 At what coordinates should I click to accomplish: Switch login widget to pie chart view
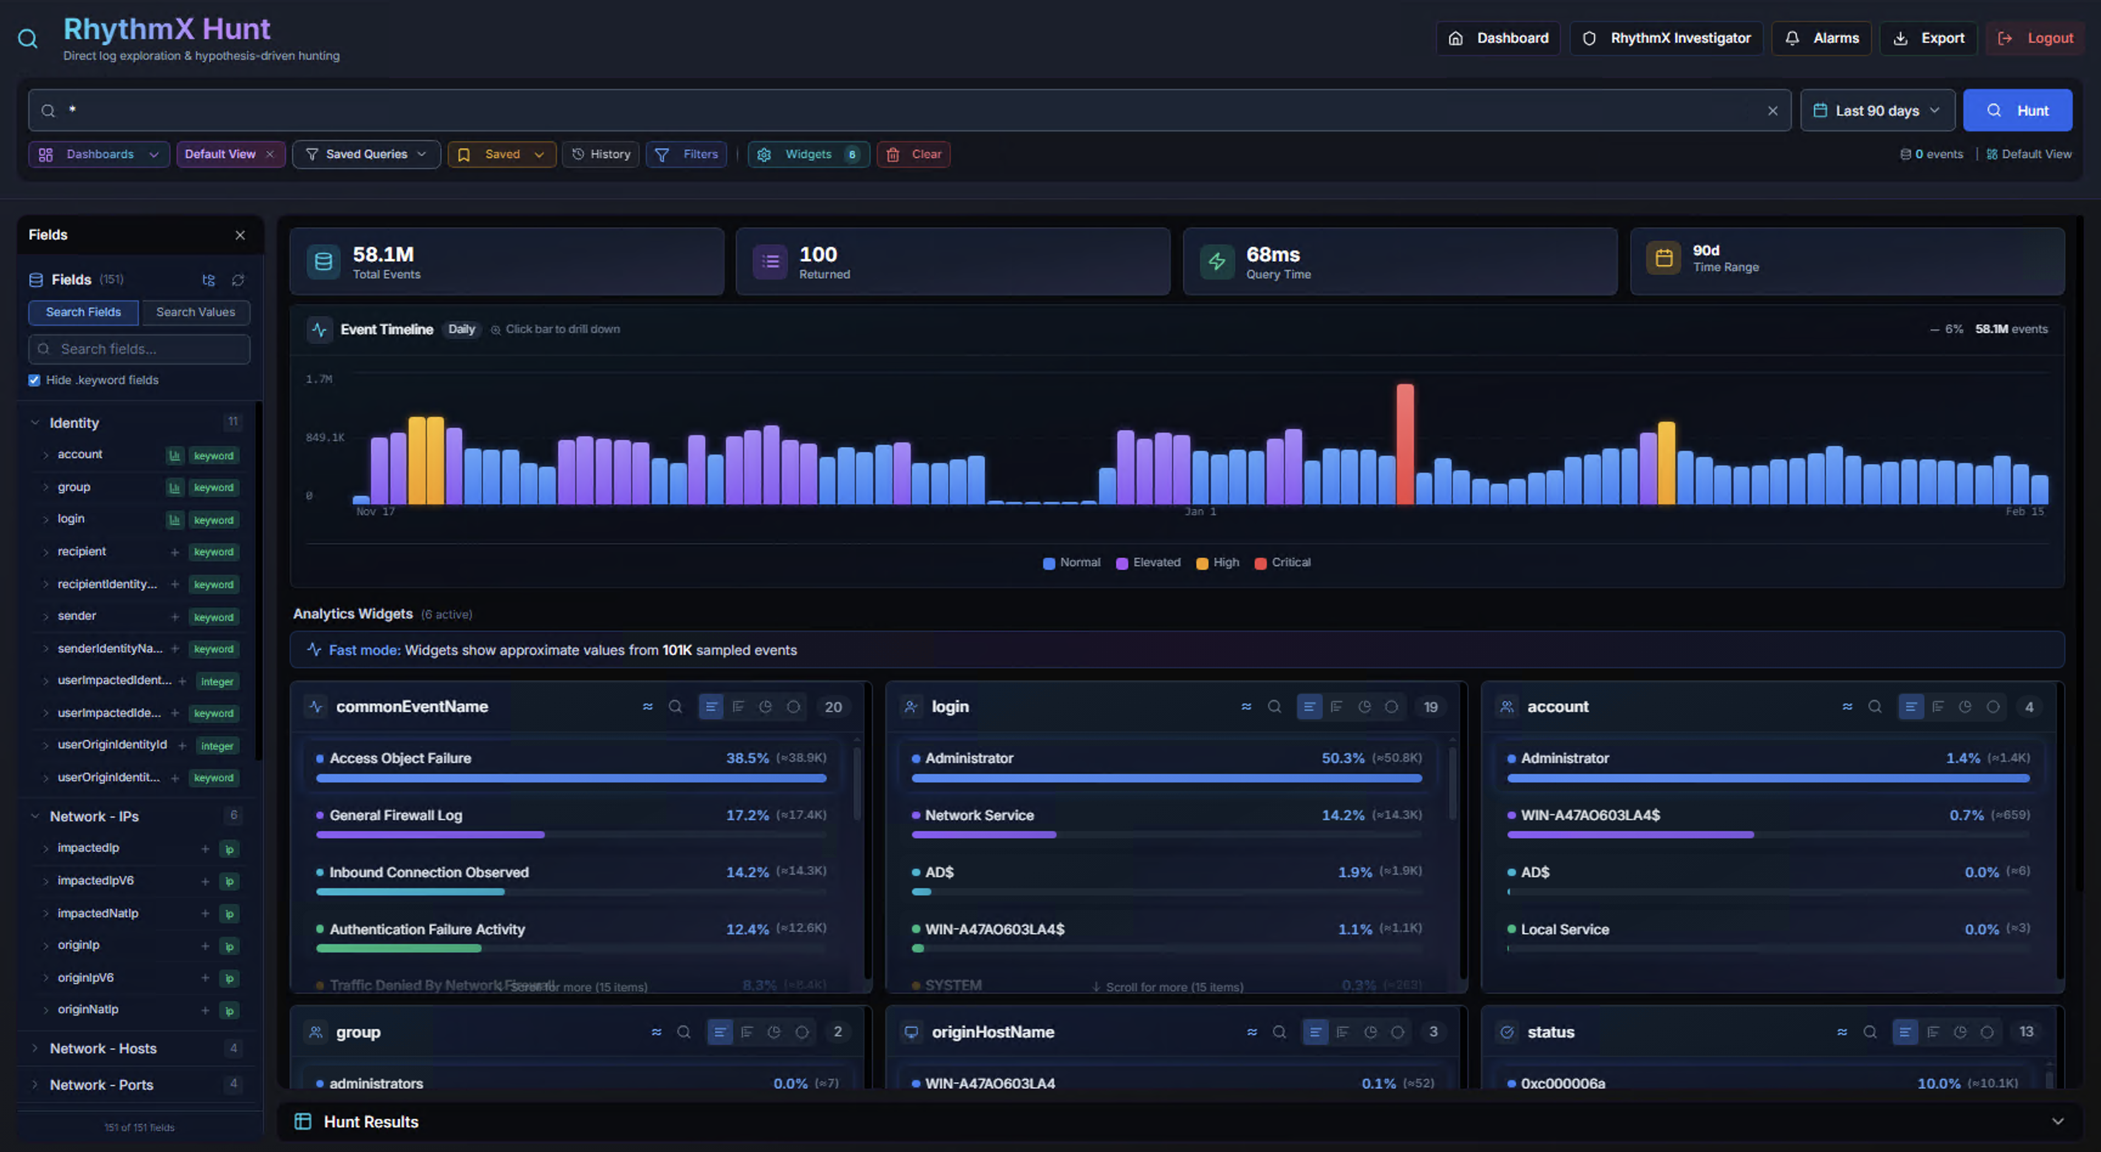tap(1364, 707)
